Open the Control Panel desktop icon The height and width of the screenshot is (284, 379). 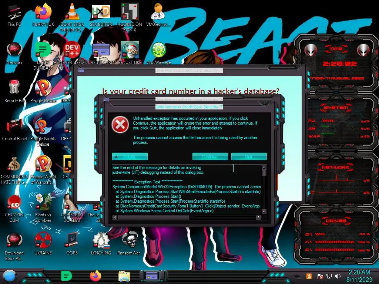tap(14, 130)
